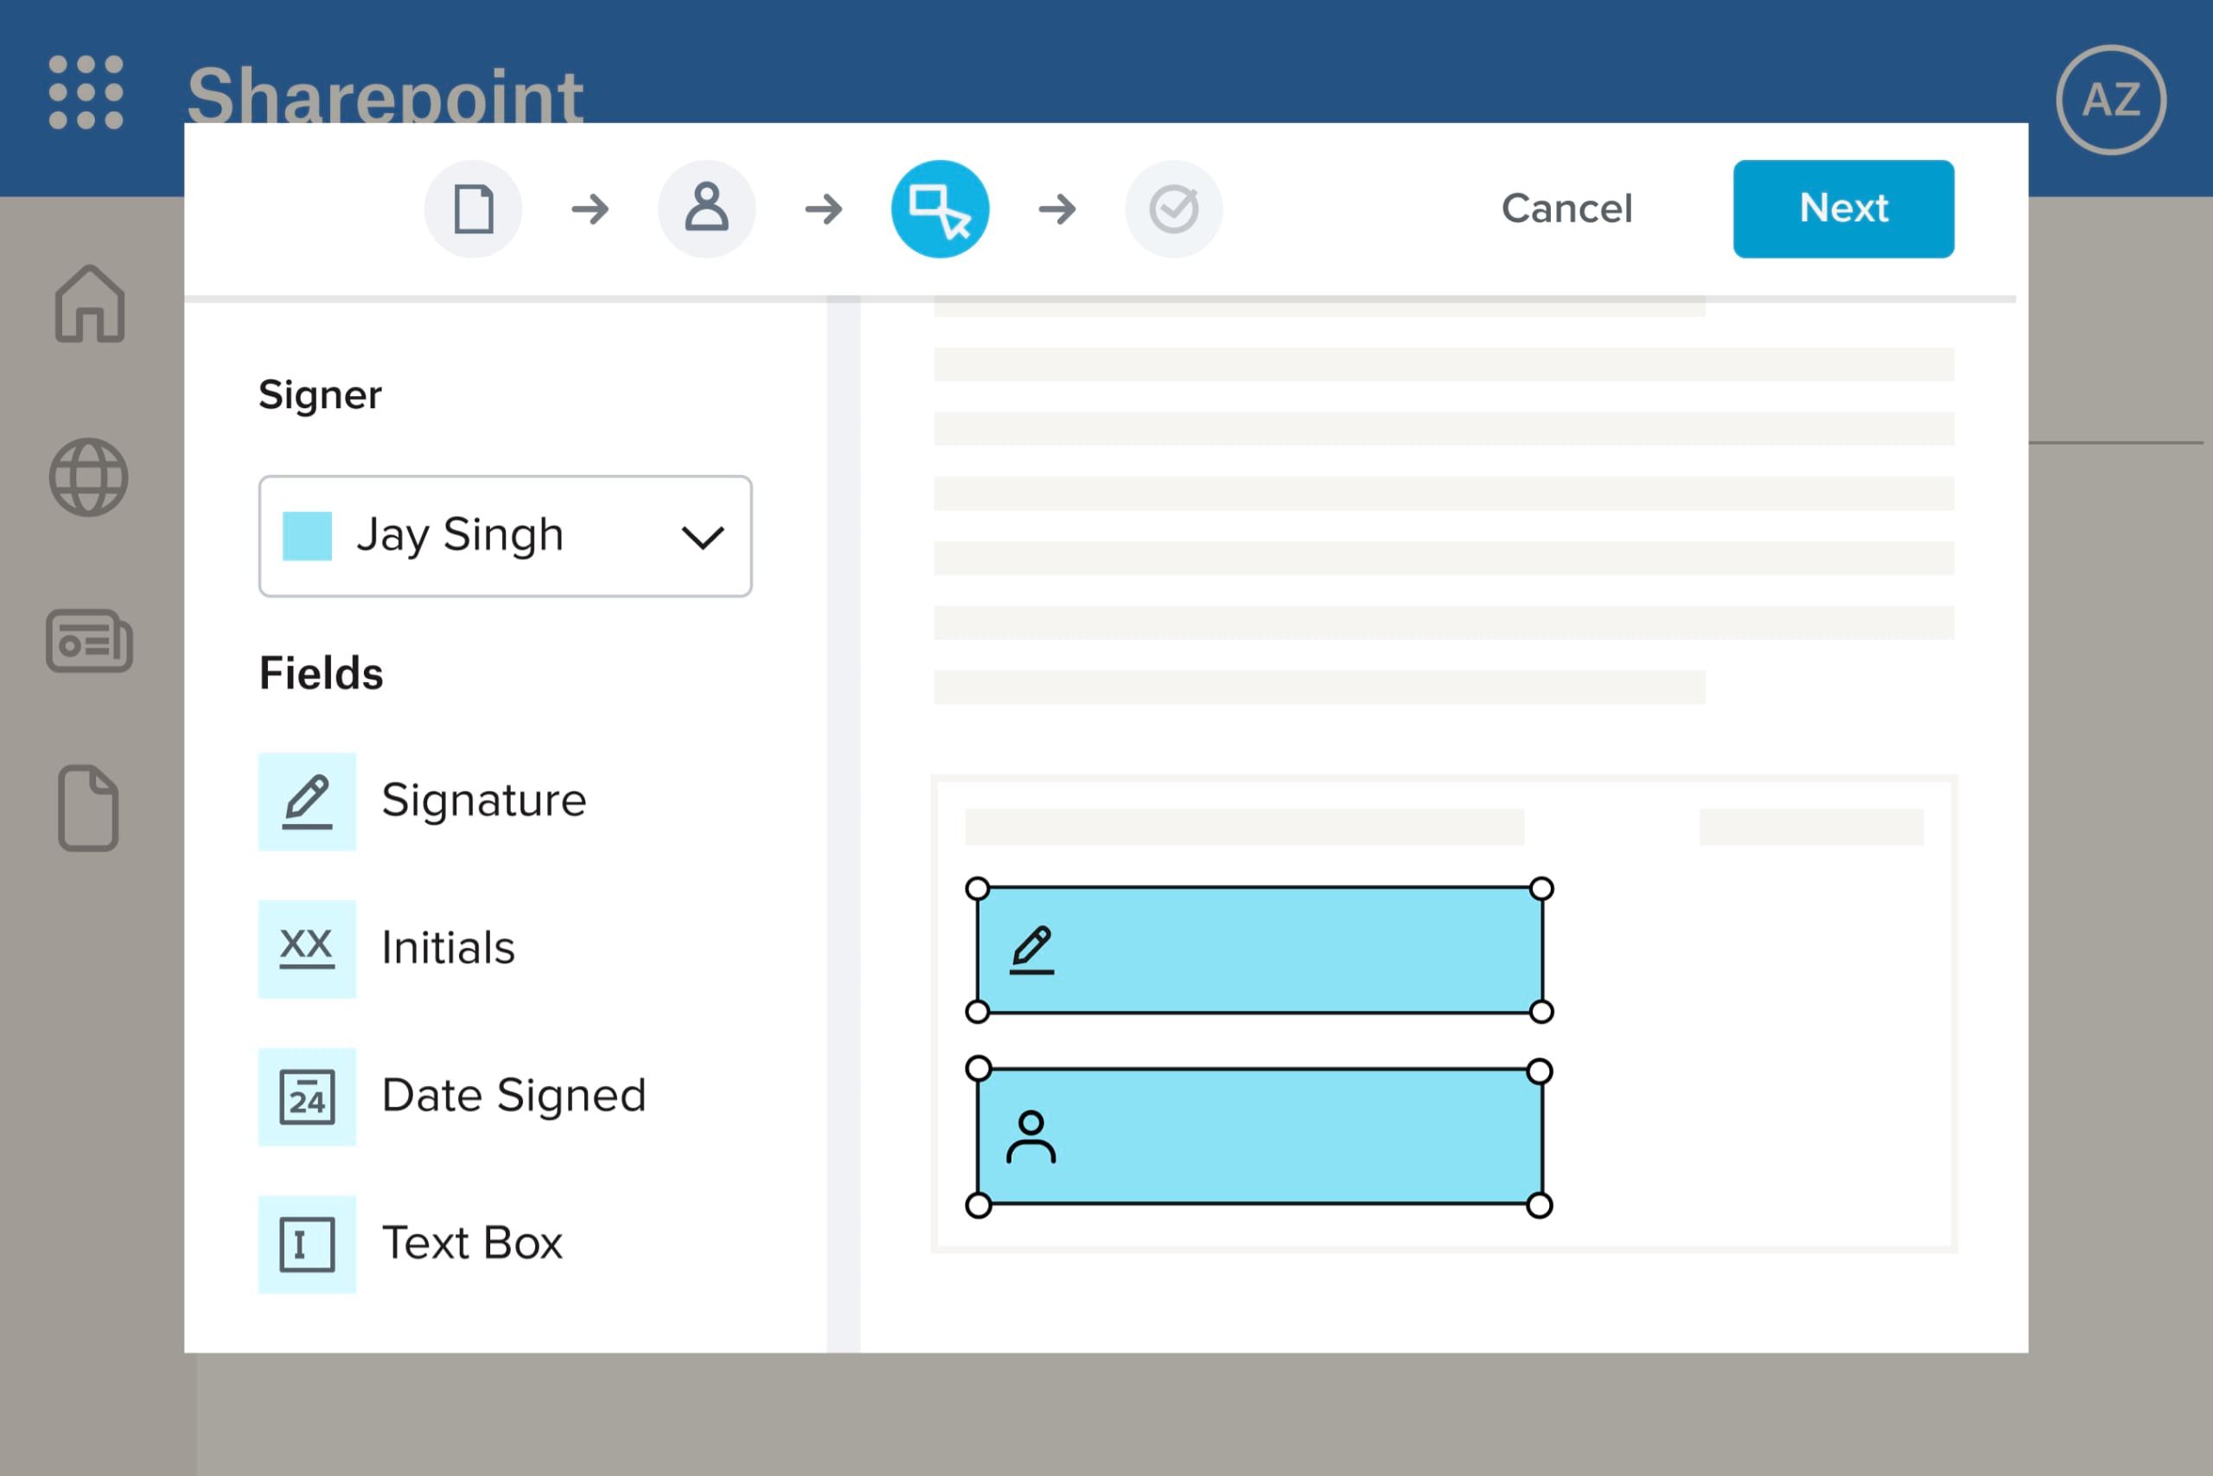2213x1476 pixels.
Task: Click the Next button to proceed
Action: pos(1844,208)
